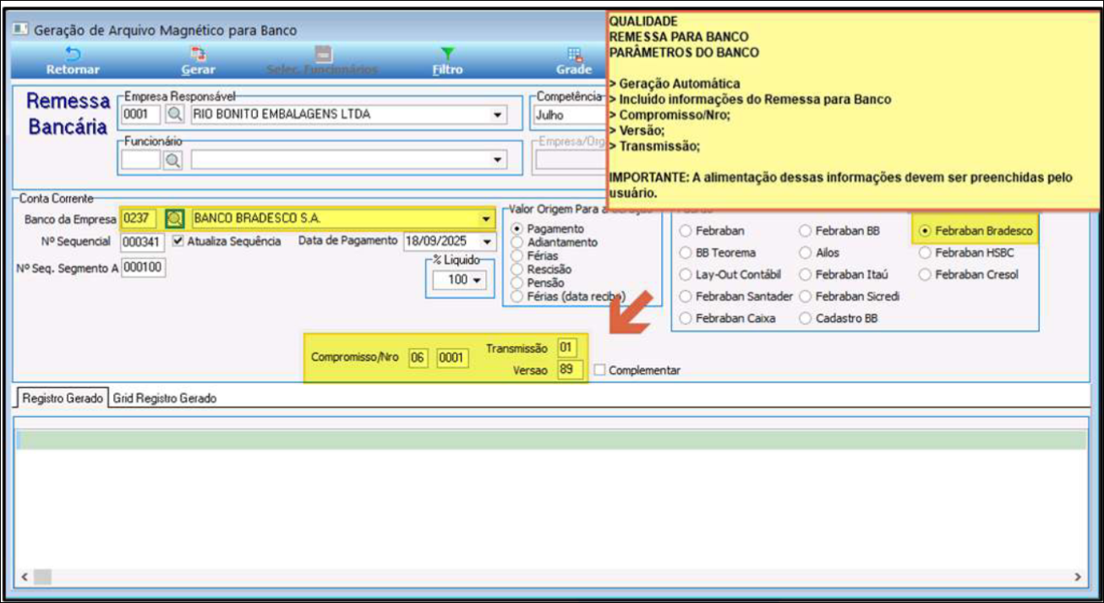The width and height of the screenshot is (1104, 603).
Task: Click the Banco da Empresa search icon
Action: [x=175, y=219]
